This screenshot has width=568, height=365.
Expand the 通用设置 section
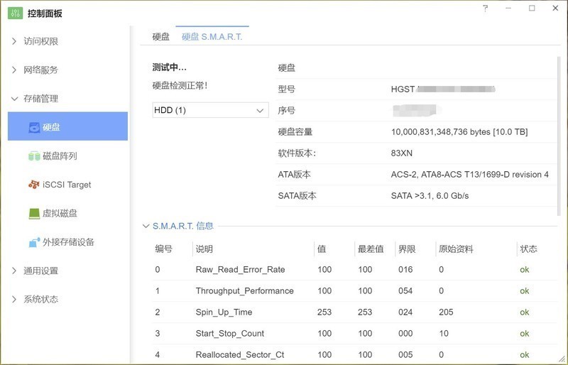click(x=14, y=271)
